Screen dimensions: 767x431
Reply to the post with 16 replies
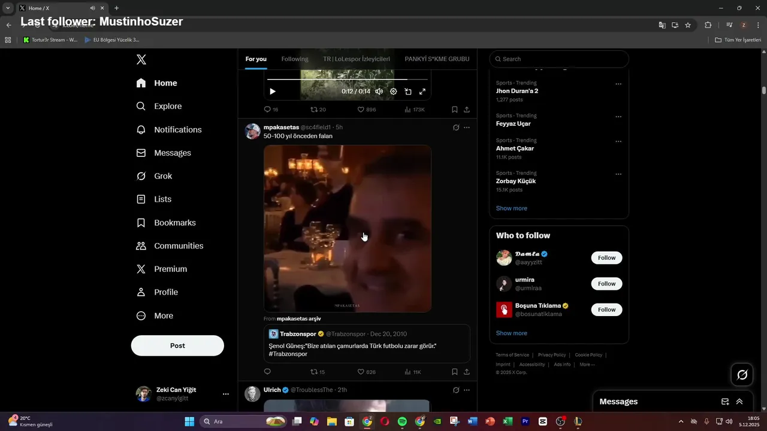(271, 110)
